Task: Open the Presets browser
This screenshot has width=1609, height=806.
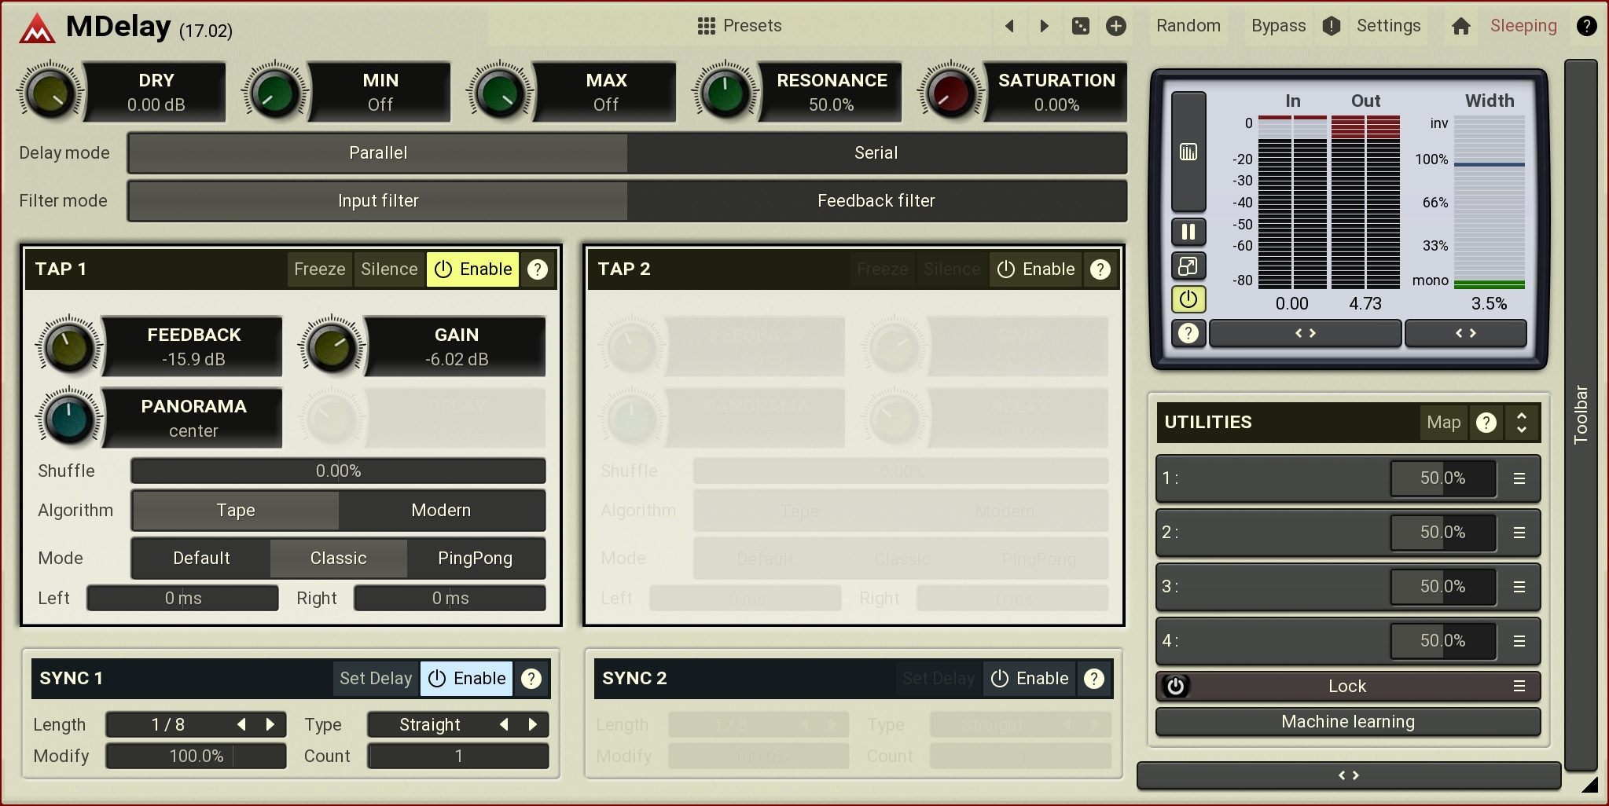Action: pos(740,26)
